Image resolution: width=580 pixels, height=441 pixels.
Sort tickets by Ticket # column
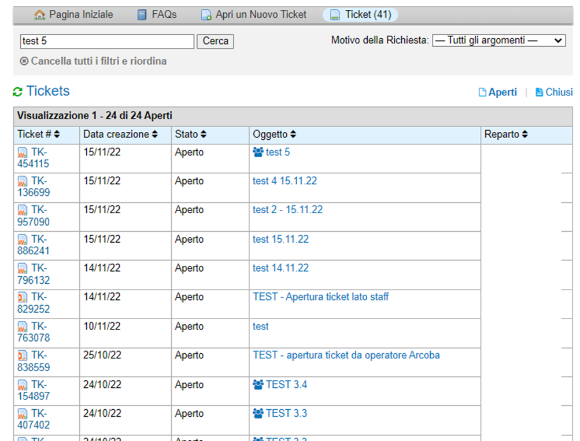click(38, 134)
